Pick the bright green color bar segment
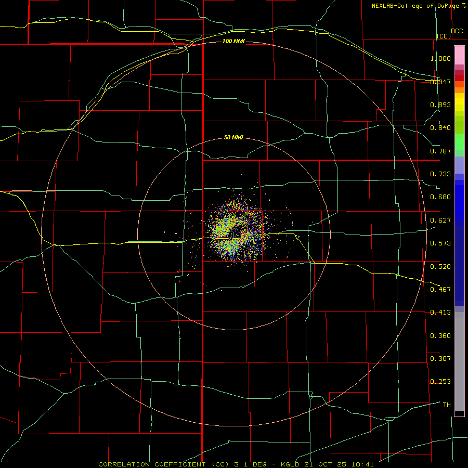 tap(459, 142)
